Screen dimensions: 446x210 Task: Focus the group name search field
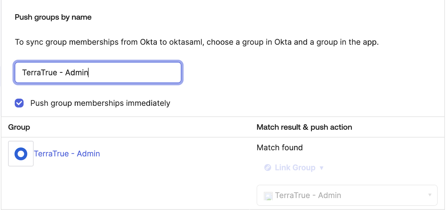pos(98,73)
